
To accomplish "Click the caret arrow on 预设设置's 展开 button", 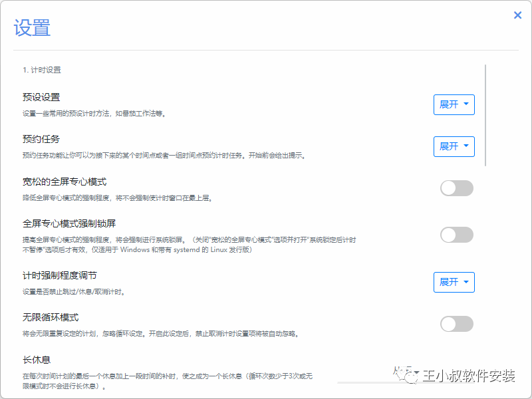I will click(x=466, y=104).
